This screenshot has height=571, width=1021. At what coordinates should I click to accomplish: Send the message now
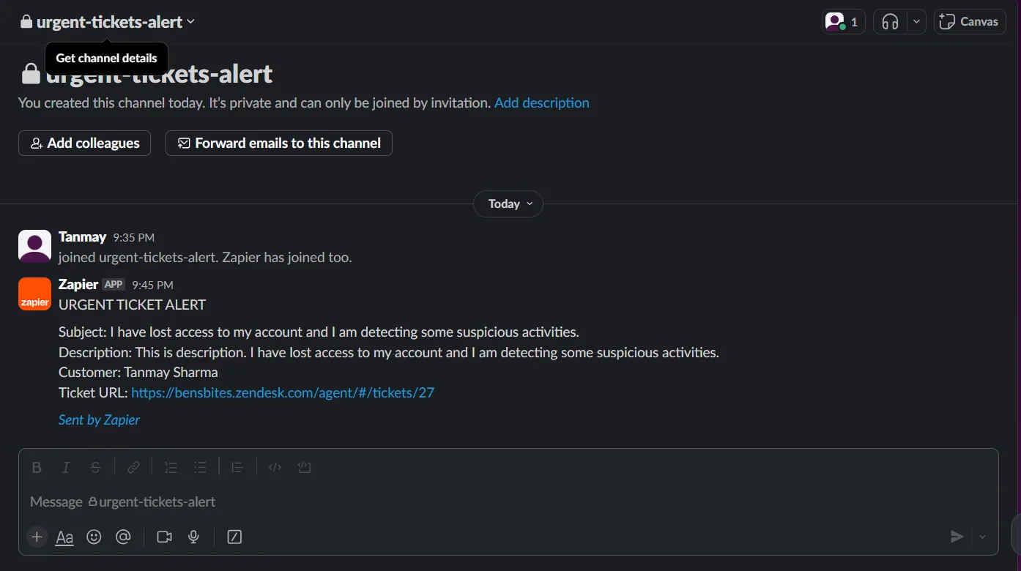957,537
